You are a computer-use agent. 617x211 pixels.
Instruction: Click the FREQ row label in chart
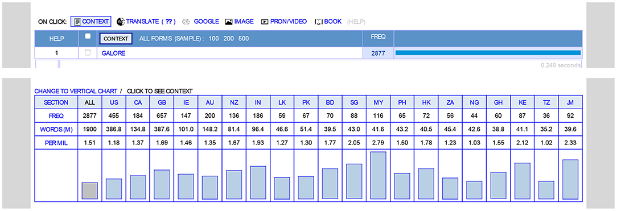click(x=56, y=116)
